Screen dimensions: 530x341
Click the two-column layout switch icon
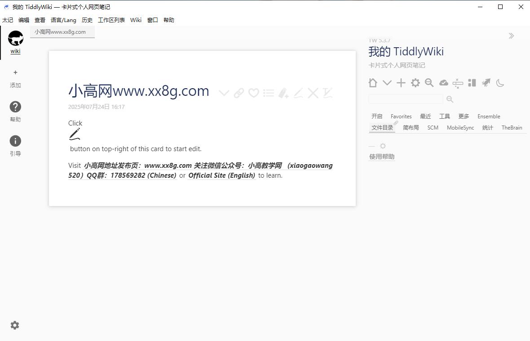(472, 83)
